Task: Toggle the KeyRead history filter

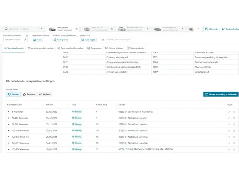Action: (44, 94)
